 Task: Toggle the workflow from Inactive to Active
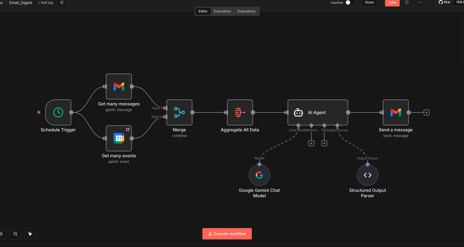pos(350,2)
